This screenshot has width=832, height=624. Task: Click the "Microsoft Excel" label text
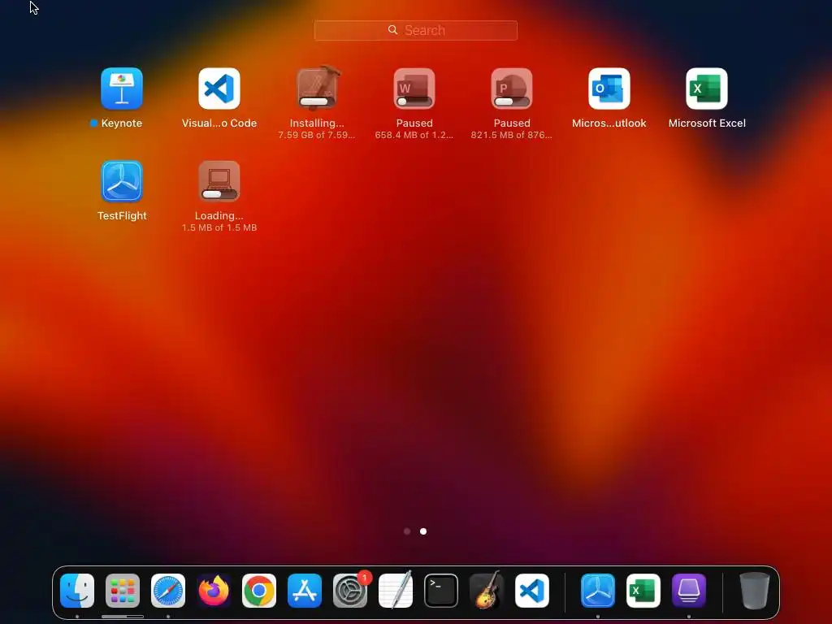[x=707, y=123]
